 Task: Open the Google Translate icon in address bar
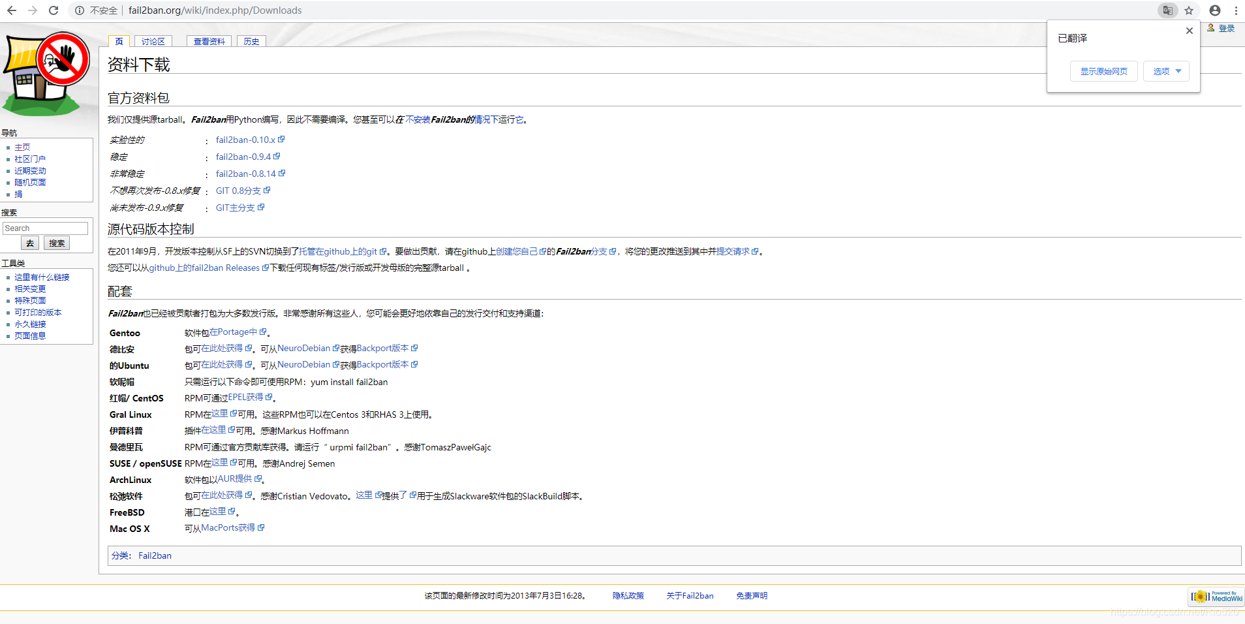[x=1167, y=10]
